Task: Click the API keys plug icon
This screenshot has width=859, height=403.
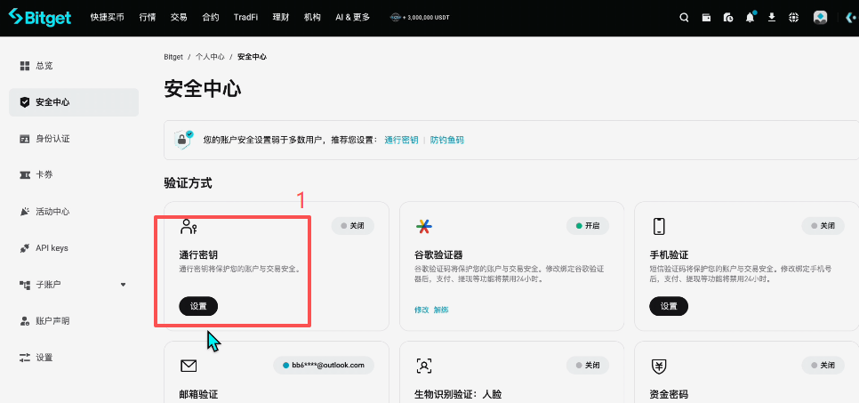Action: [x=25, y=248]
